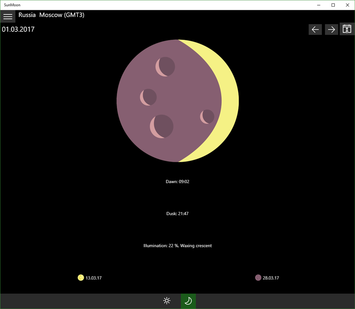Click the go-to-today calendar icon

[346, 29]
